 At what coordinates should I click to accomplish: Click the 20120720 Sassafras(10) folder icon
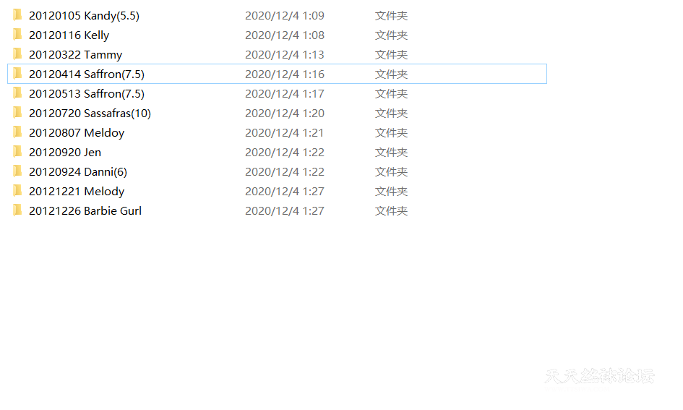click(x=17, y=113)
